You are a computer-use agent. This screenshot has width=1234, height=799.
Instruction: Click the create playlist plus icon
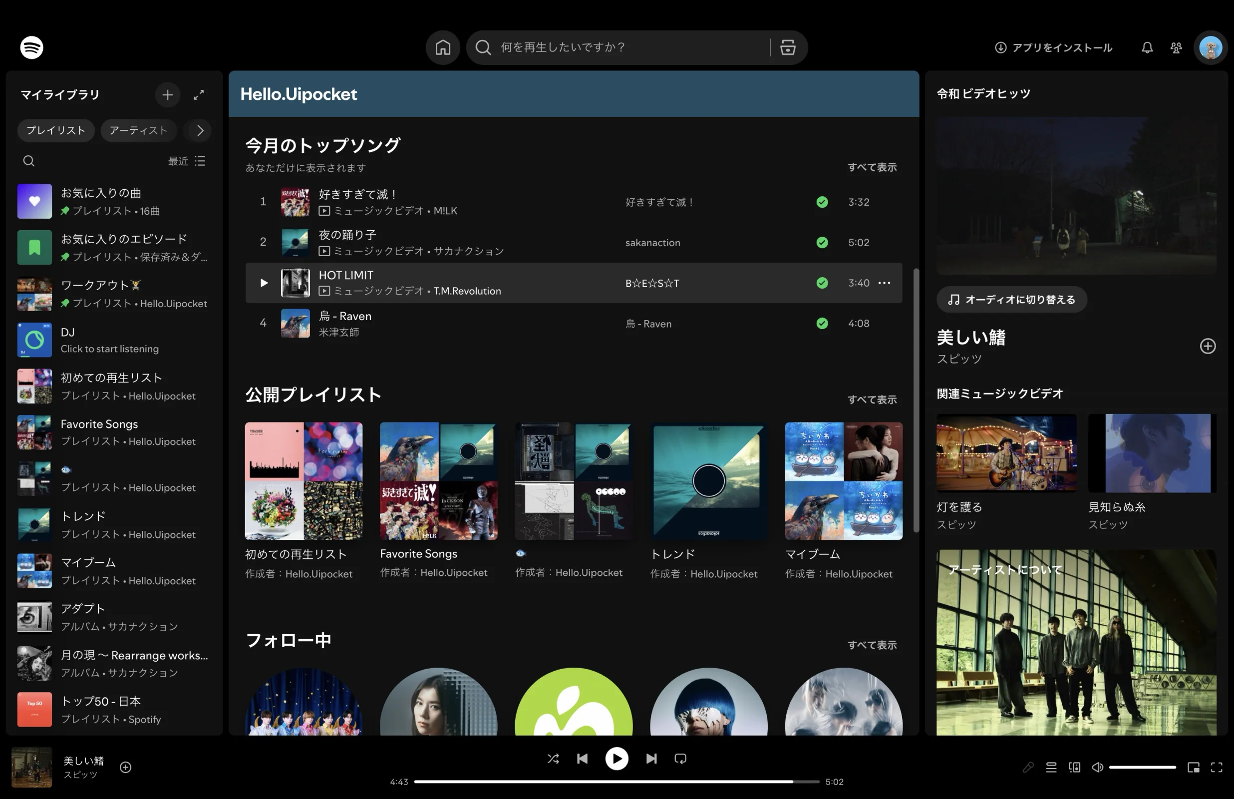[167, 95]
